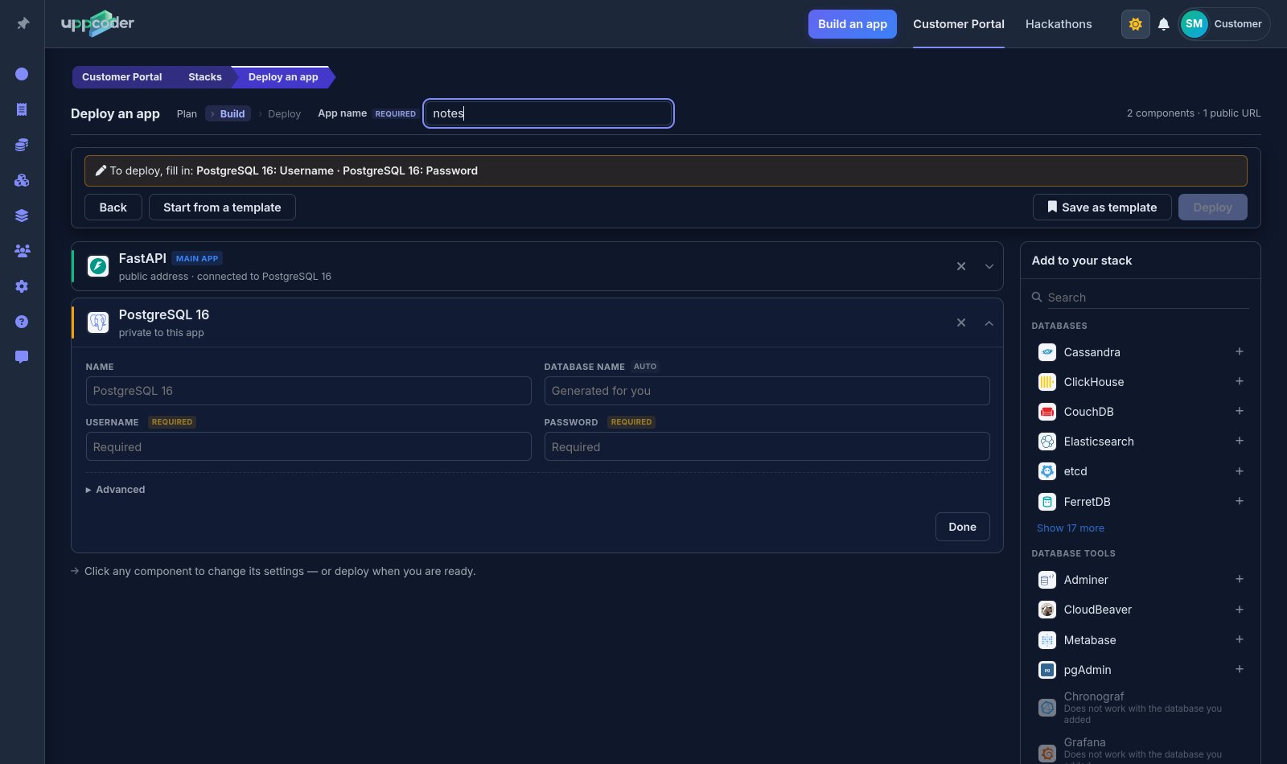This screenshot has width=1287, height=764.
Task: Open the Hackathons tab
Action: (x=1059, y=24)
